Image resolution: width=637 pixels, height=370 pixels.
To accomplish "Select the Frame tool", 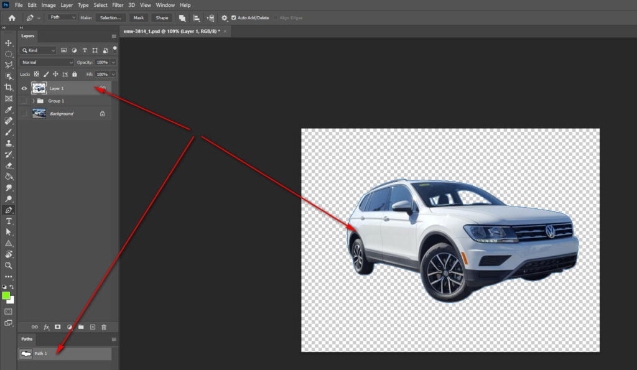I will 8,99.
